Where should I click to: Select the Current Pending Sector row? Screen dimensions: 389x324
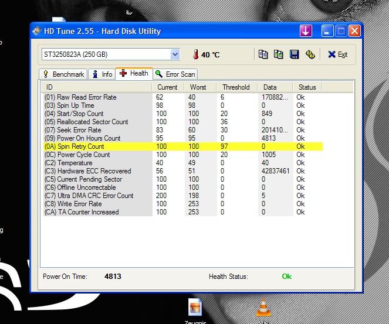[183, 179]
